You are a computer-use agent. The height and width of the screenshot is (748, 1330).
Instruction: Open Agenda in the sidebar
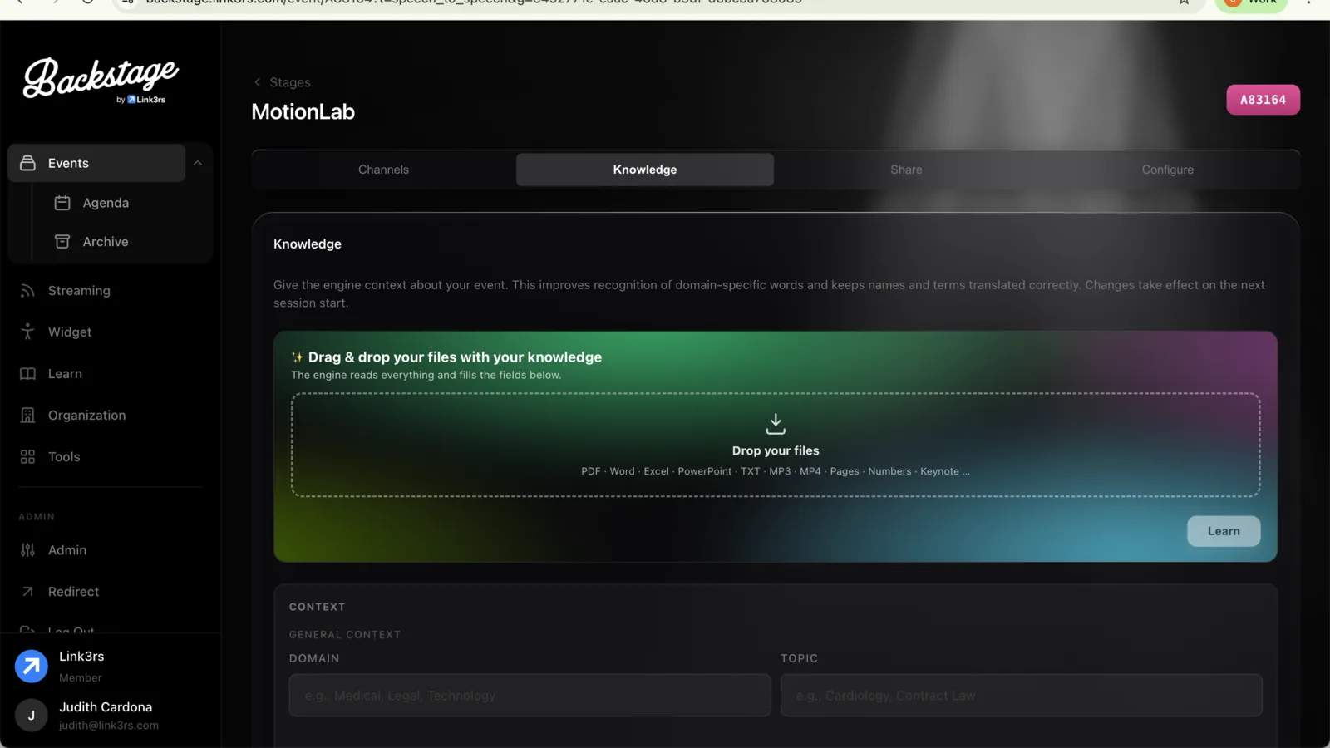point(106,203)
